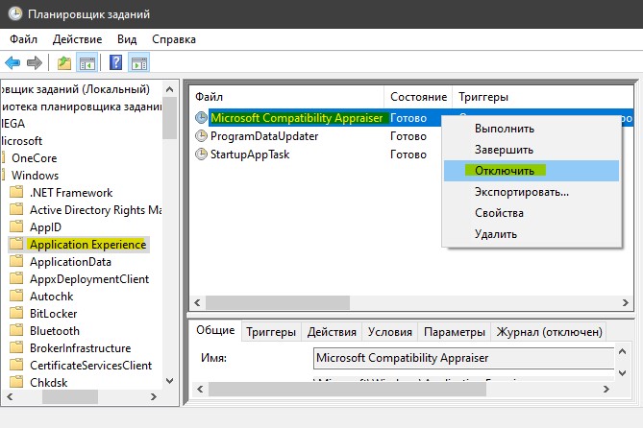Click the task list scroll right arrow
The height and width of the screenshot is (428, 643).
tap(626, 302)
